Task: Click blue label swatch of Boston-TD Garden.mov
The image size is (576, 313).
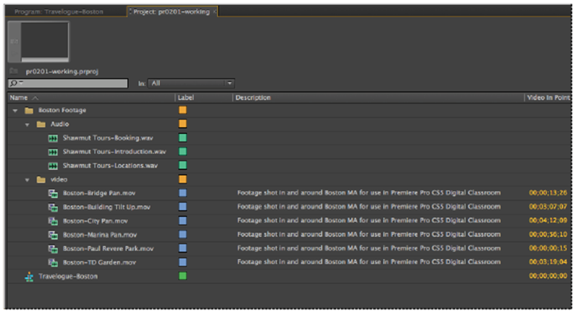Action: pos(183,262)
